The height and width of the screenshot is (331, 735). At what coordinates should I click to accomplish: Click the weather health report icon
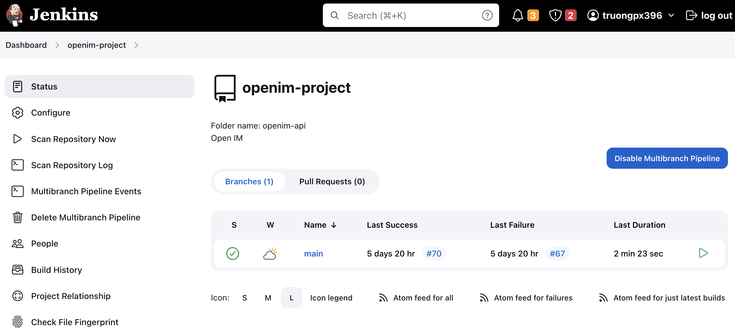pos(270,254)
